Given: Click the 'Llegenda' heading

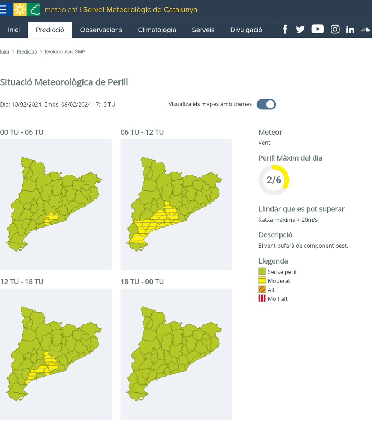Looking at the screenshot, I should point(273,261).
